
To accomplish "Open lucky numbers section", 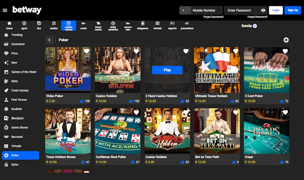I will tap(113, 26).
